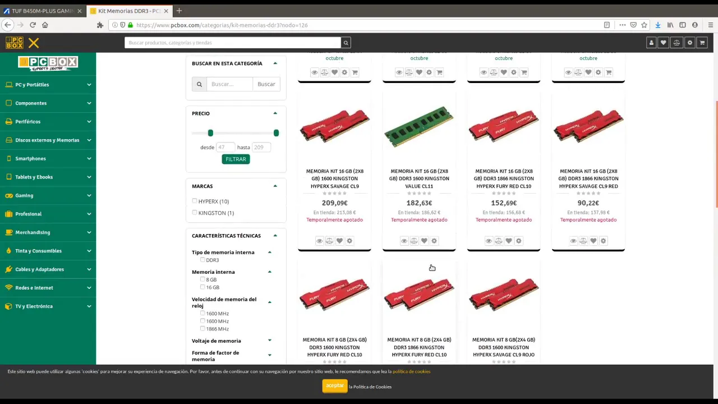Toggle reader view icon in address bar

pyautogui.click(x=606, y=25)
